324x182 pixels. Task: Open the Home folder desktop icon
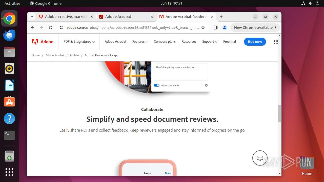(x=307, y=165)
